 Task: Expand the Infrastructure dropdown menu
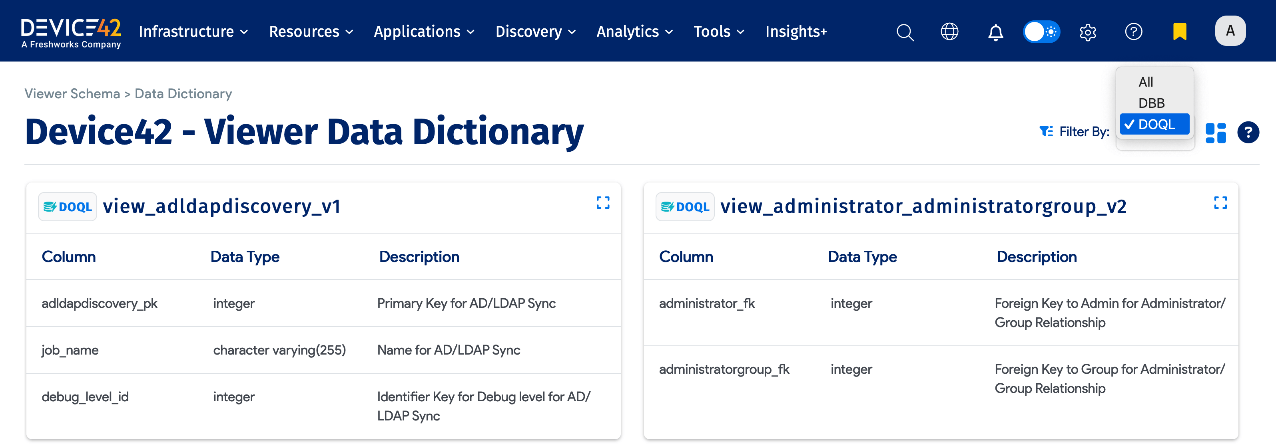pos(193,31)
